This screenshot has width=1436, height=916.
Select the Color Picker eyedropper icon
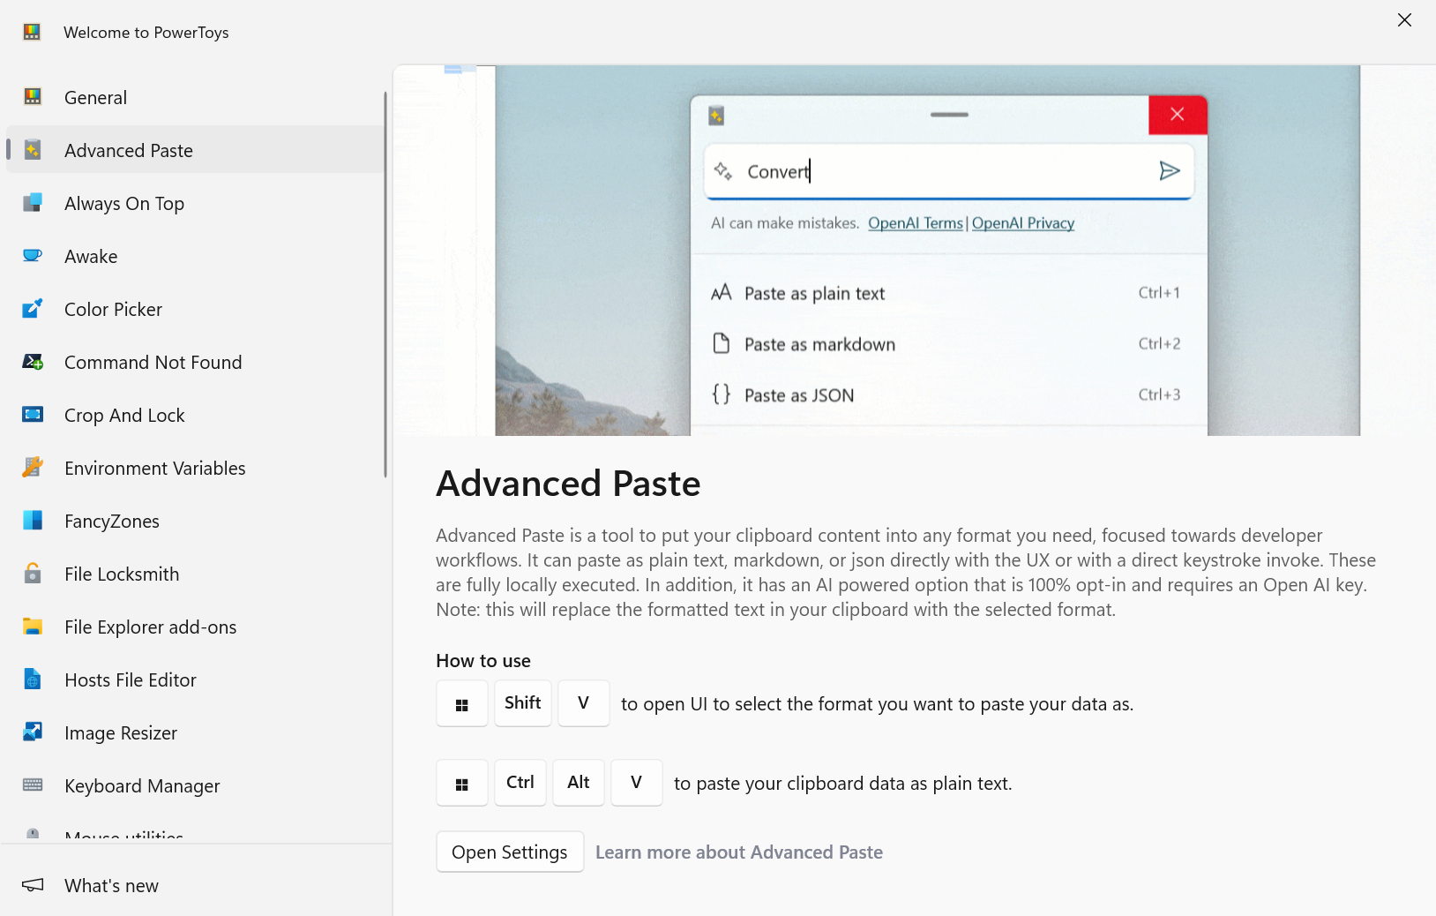[32, 309]
